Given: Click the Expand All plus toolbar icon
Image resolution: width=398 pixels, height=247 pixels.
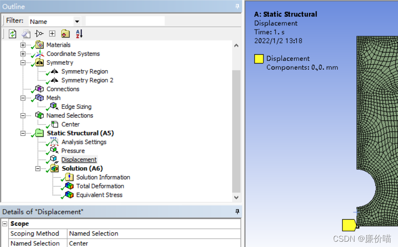Looking at the screenshot, I should point(52,34).
